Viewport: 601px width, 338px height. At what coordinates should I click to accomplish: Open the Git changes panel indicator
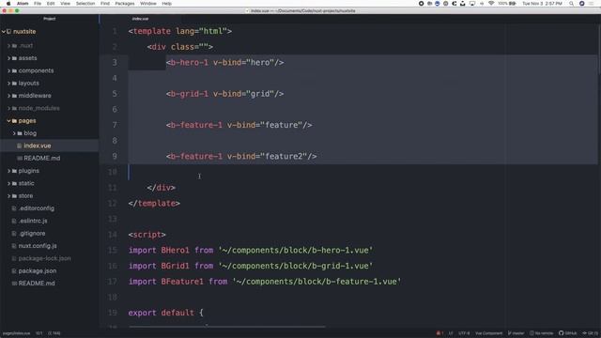point(591,333)
